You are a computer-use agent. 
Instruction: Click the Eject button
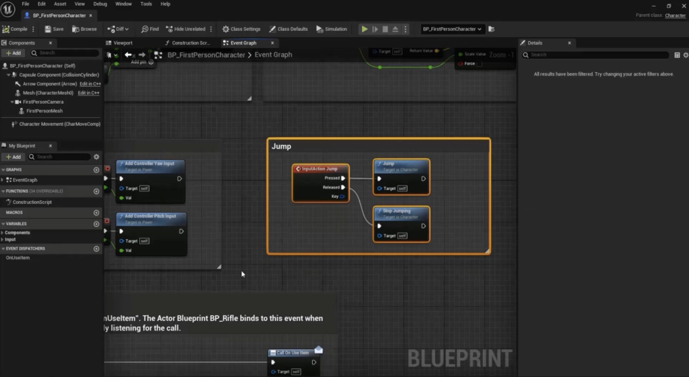tap(395, 29)
